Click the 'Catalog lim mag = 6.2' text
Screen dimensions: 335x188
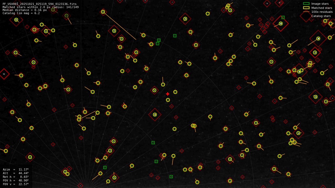pos(21,13)
